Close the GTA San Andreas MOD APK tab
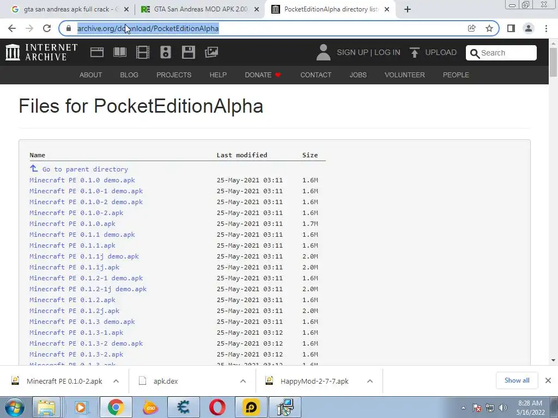Image resolution: width=558 pixels, height=418 pixels. click(257, 10)
